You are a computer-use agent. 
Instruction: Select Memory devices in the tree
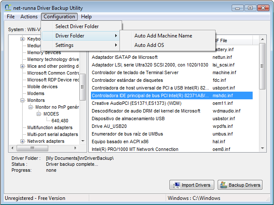(44, 52)
